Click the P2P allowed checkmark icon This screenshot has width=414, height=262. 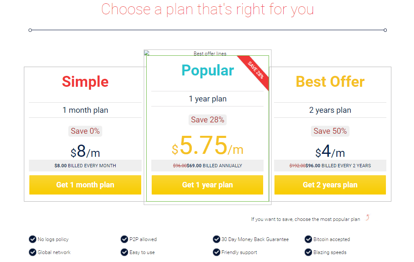(124, 239)
